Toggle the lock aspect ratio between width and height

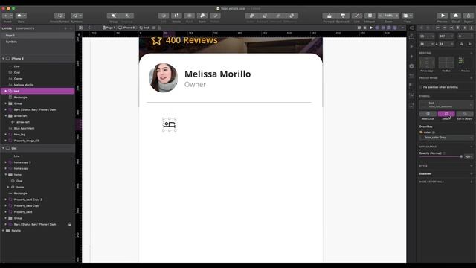pos(437,44)
